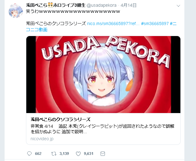Open the USADA PEKORA video thumbnail
Screen dimensions: 196x161
[103, 75]
